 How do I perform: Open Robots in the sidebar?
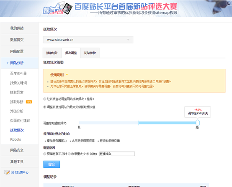[x=15, y=139]
